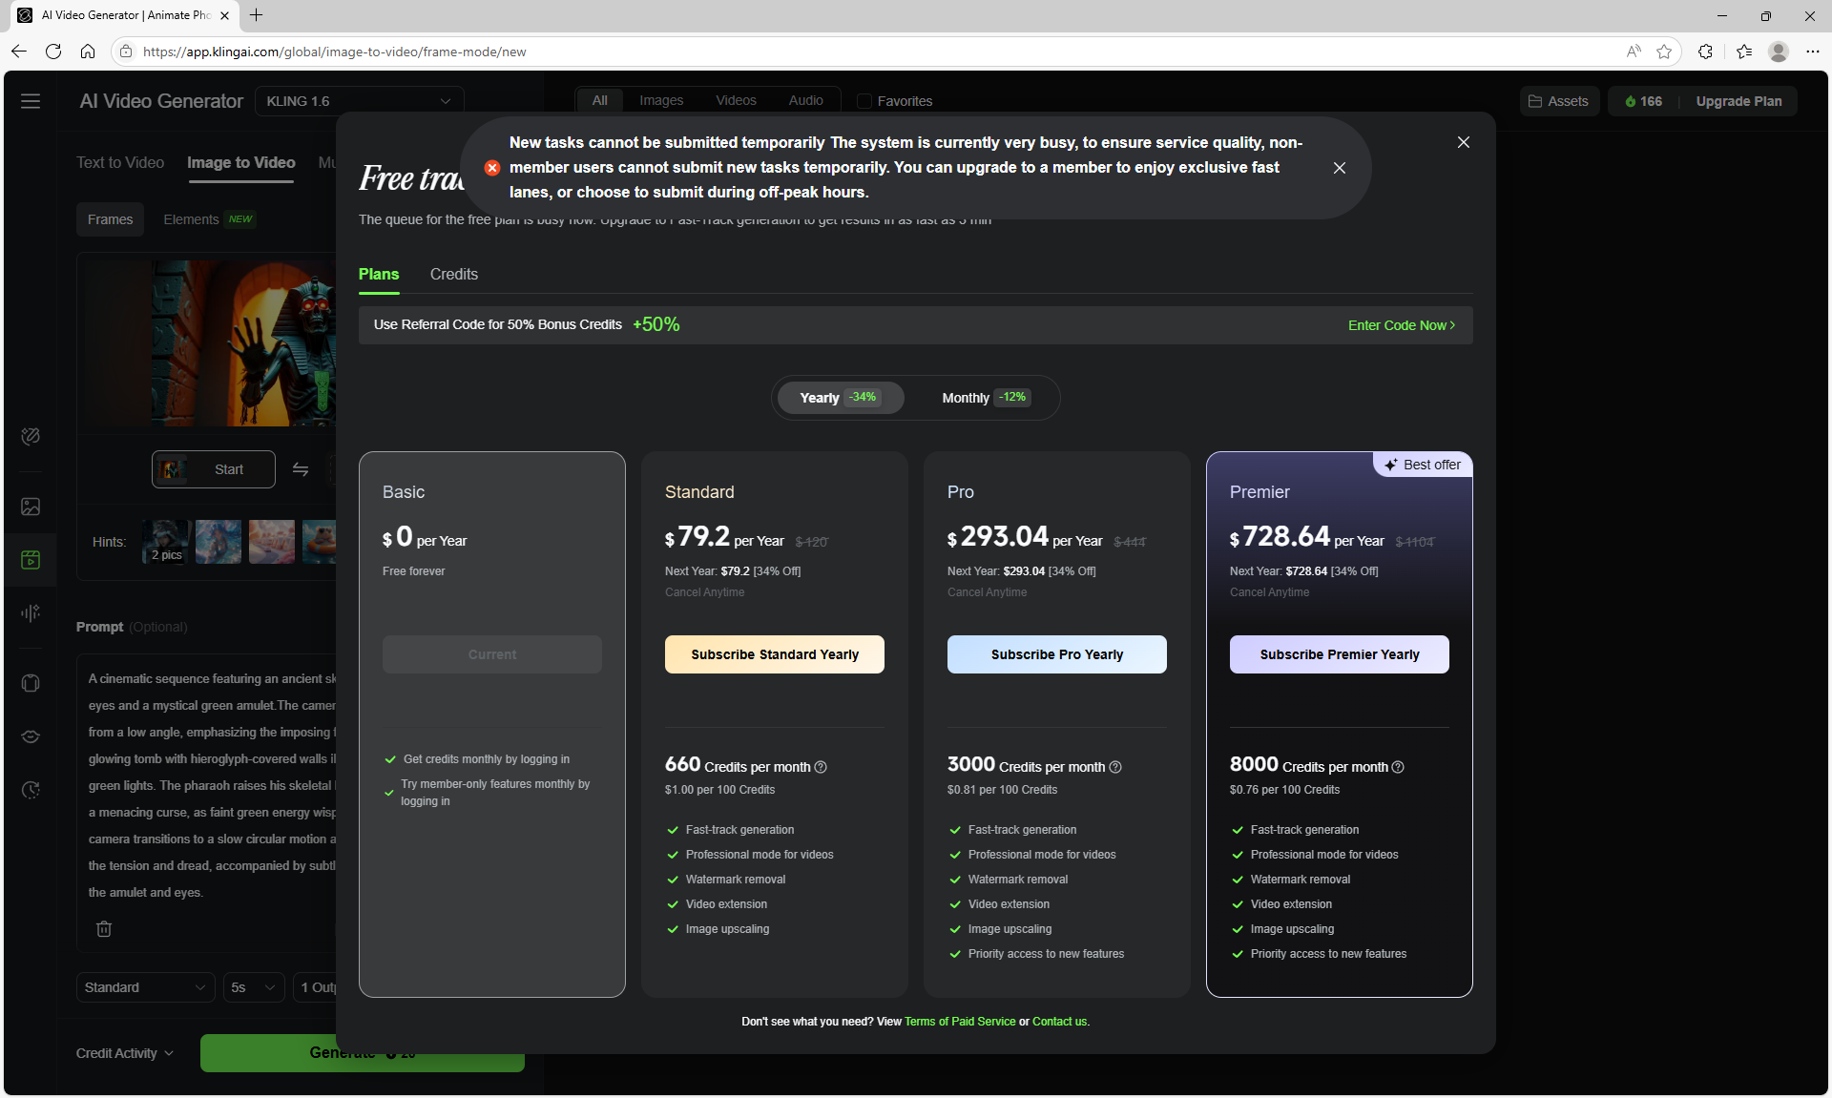Expand the 5s duration dropdown
The image size is (1832, 1098).
(x=253, y=987)
